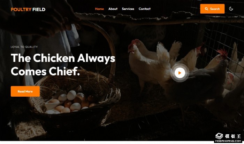Go to the About page

[x=113, y=9]
